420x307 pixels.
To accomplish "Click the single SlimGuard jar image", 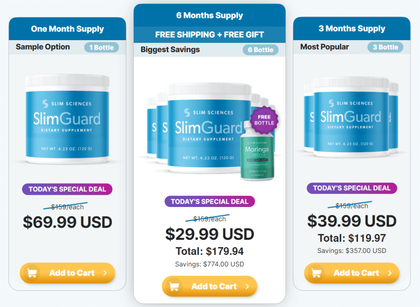I will coord(67,119).
